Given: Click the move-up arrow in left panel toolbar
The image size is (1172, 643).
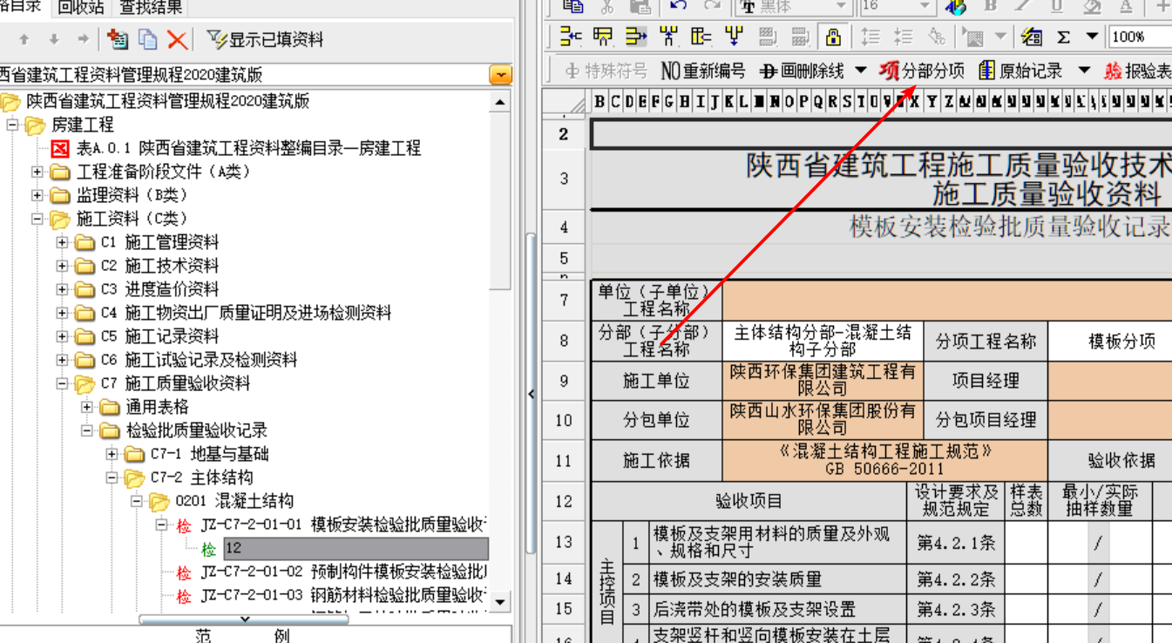Looking at the screenshot, I should coord(24,39).
